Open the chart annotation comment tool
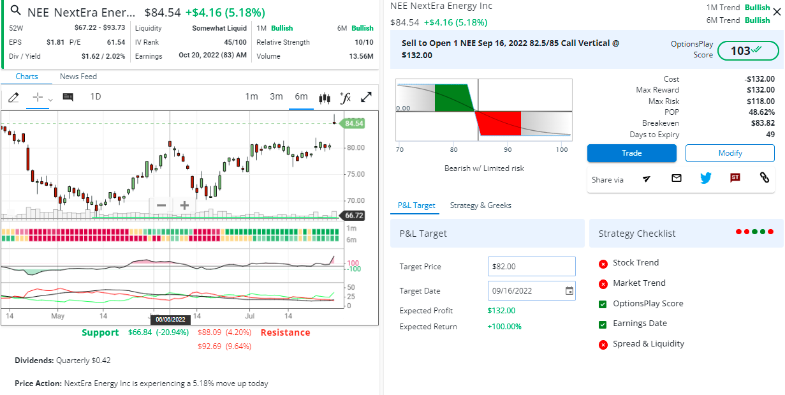This screenshot has width=785, height=395. coord(68,97)
